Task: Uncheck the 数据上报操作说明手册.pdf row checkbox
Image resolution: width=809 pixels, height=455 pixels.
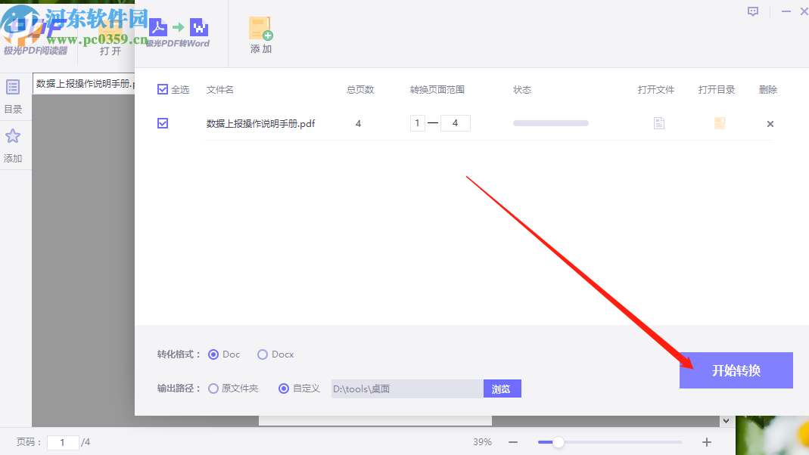Action: point(163,122)
